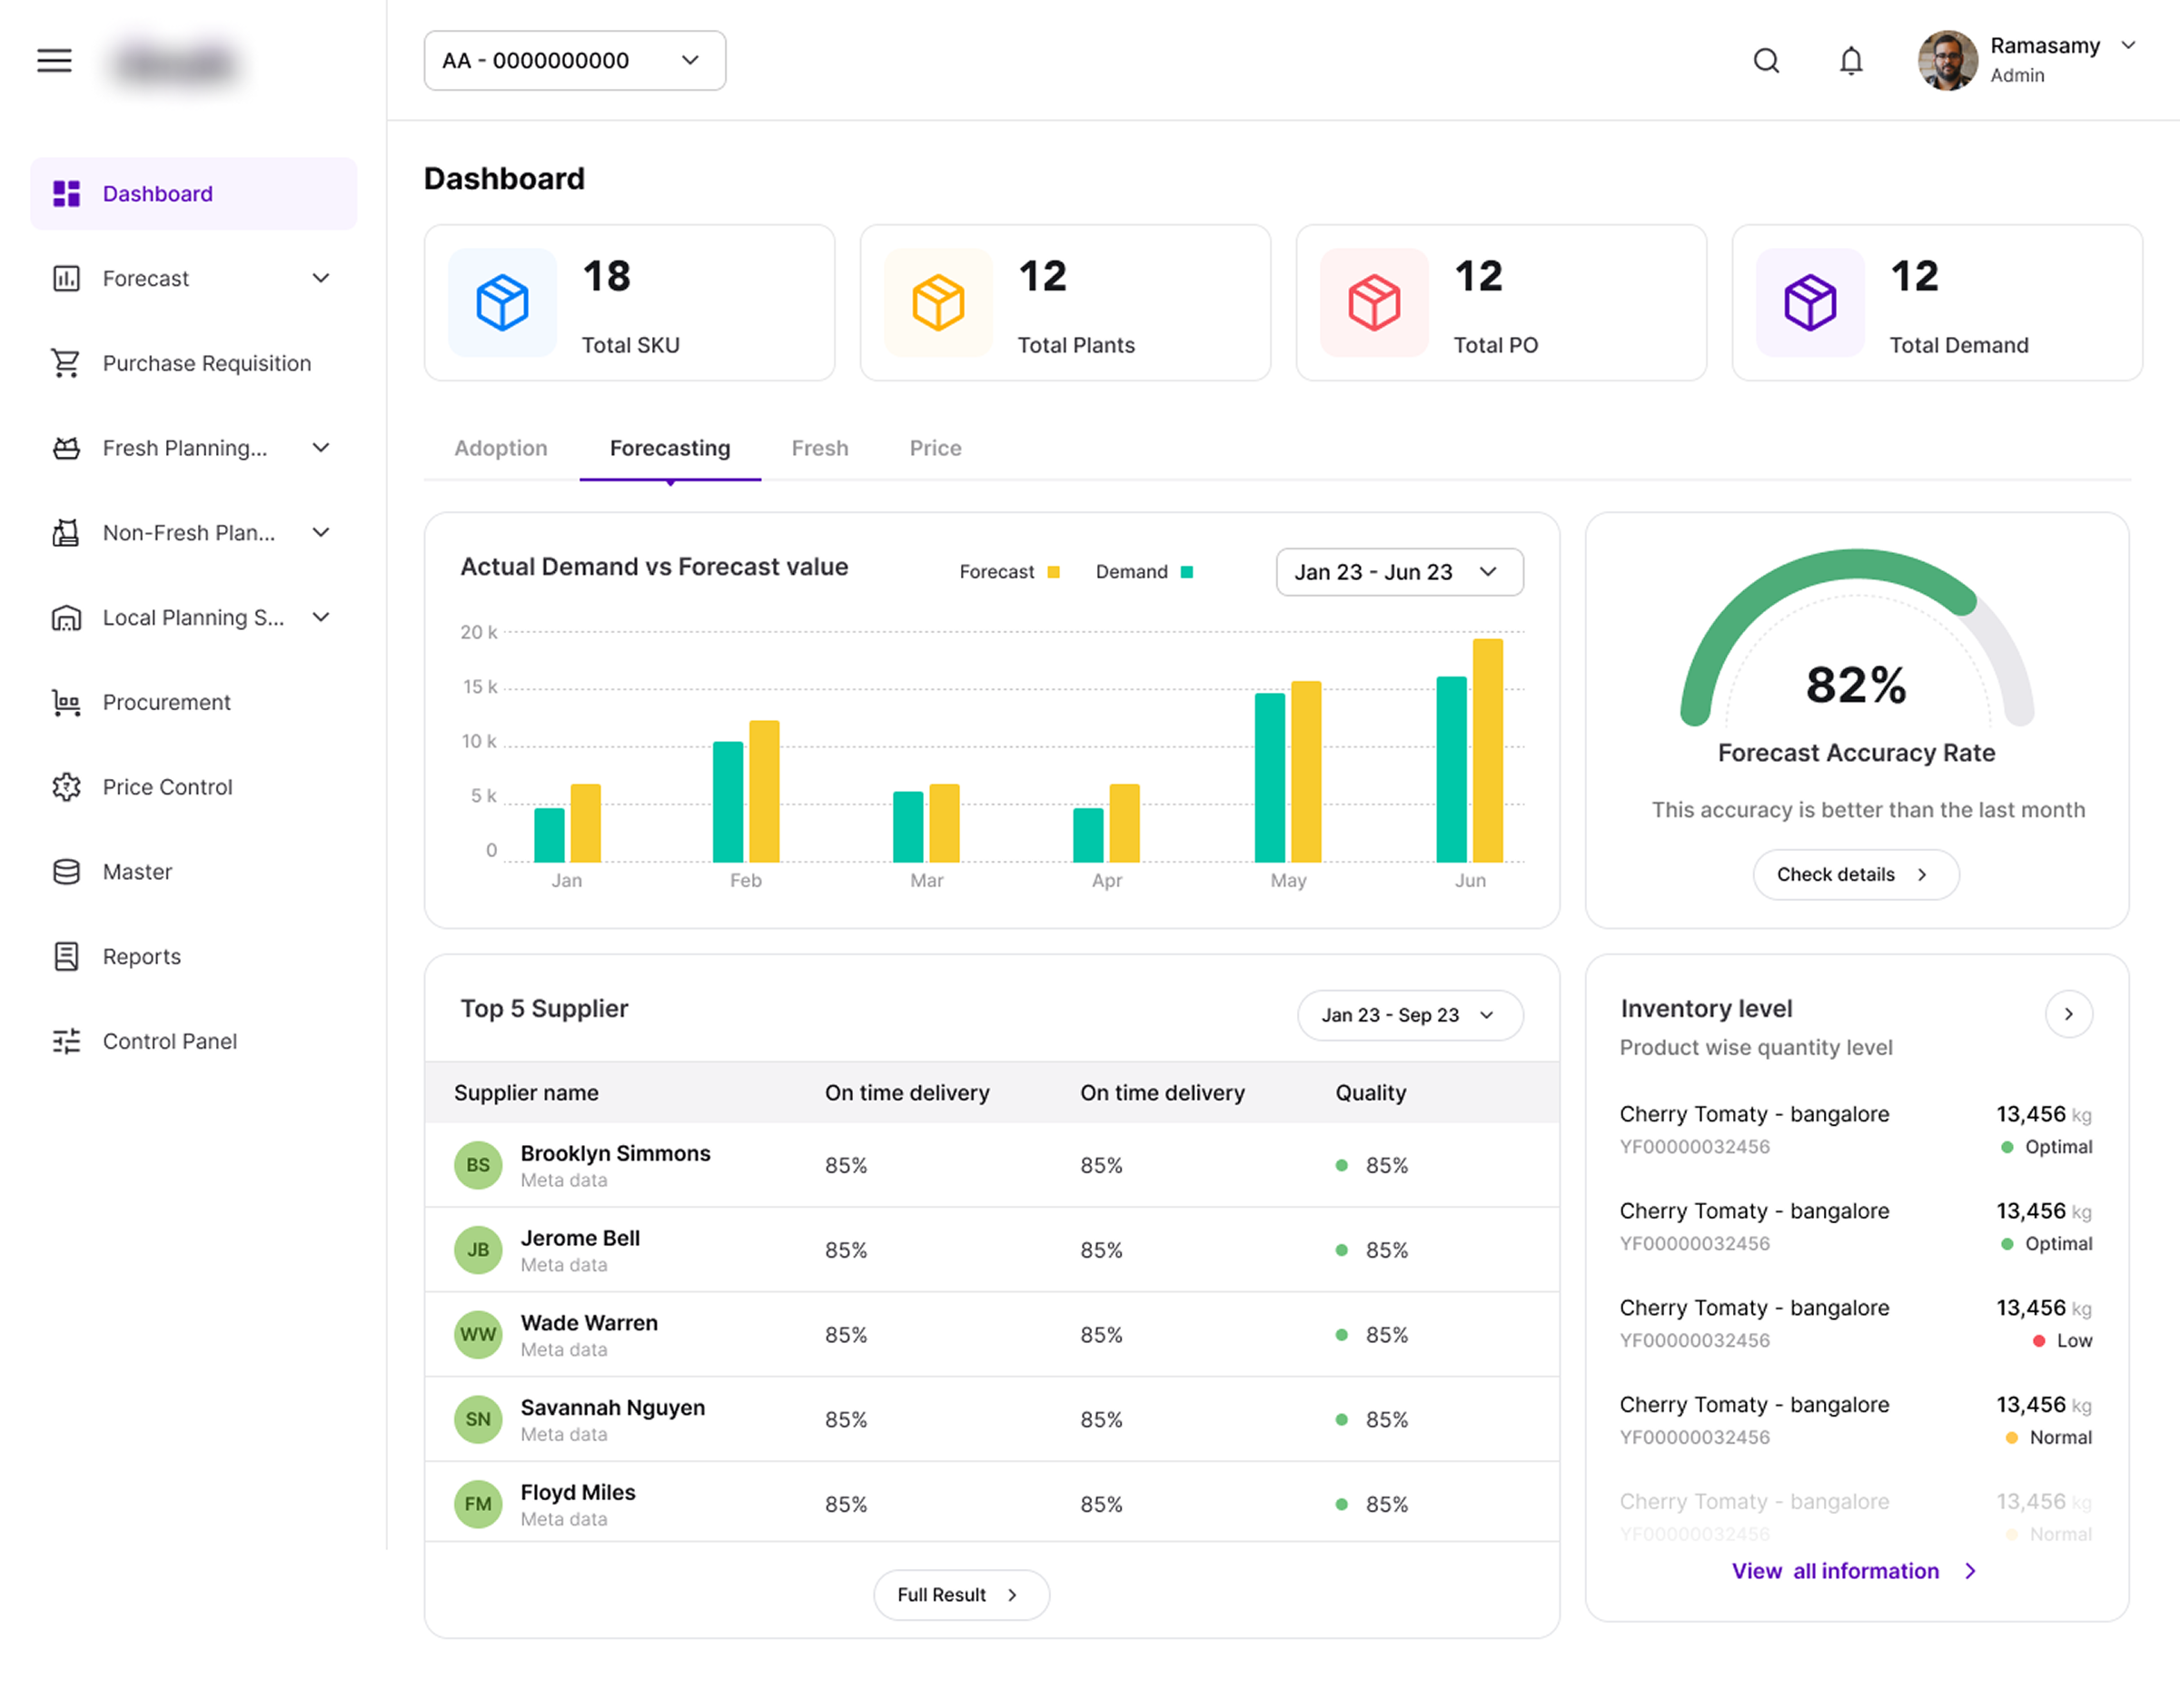Click the purple Total Demand box icon
This screenshot has width=2180, height=1689.
[x=1809, y=302]
